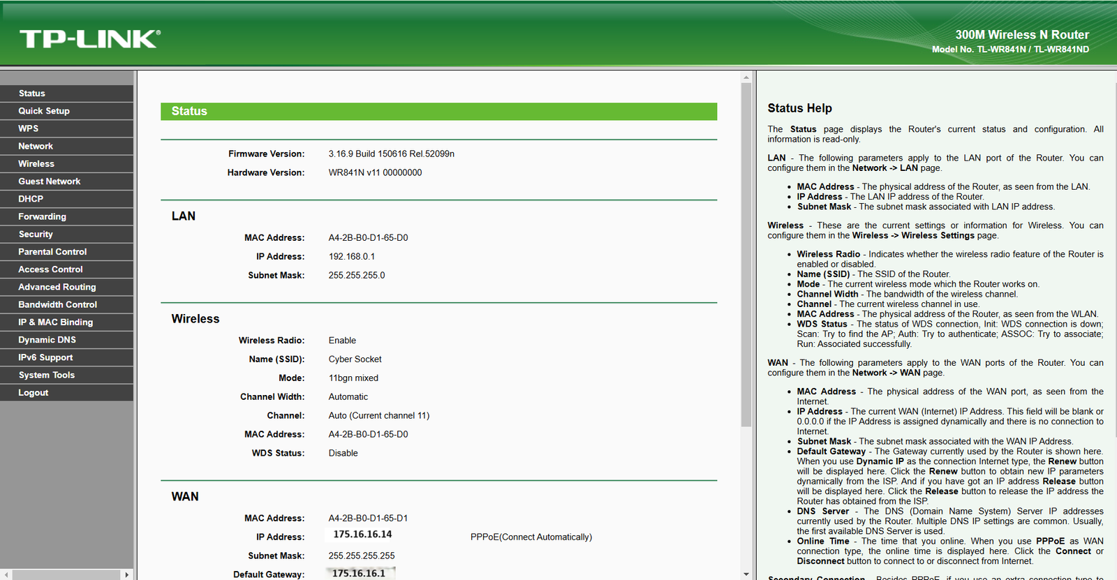Click LAN MAC address A4-2B-B0-D1-65-D0

point(369,238)
